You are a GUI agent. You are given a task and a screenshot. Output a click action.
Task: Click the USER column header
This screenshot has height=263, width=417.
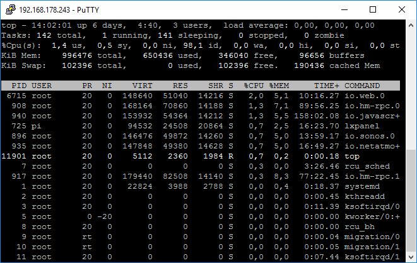(x=42, y=86)
